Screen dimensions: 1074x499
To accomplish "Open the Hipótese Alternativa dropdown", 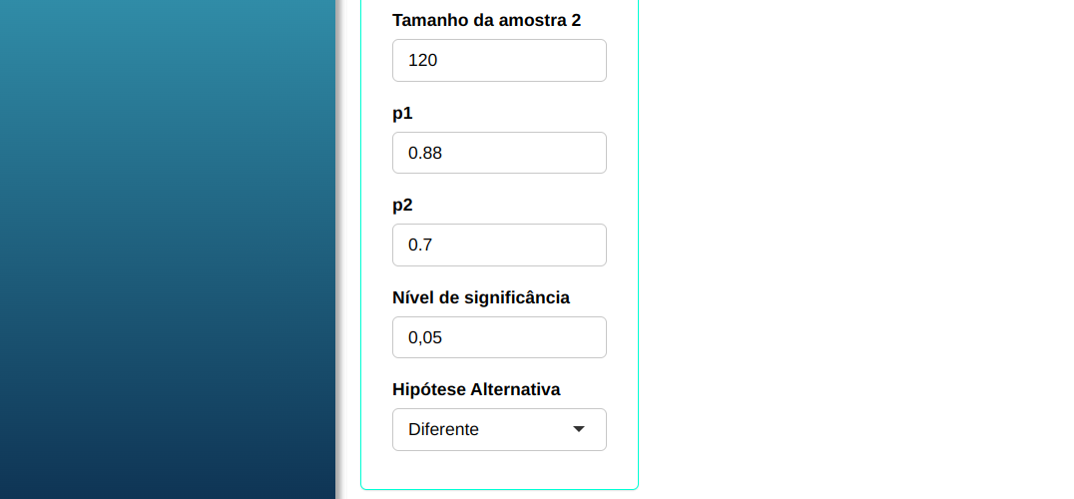I will click(x=499, y=429).
